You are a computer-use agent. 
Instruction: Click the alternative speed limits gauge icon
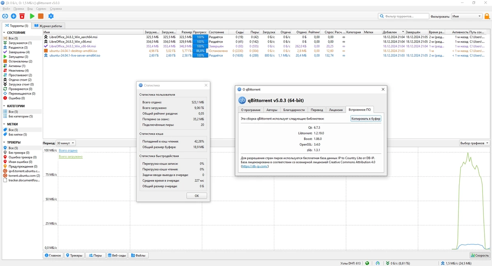tap(378, 263)
